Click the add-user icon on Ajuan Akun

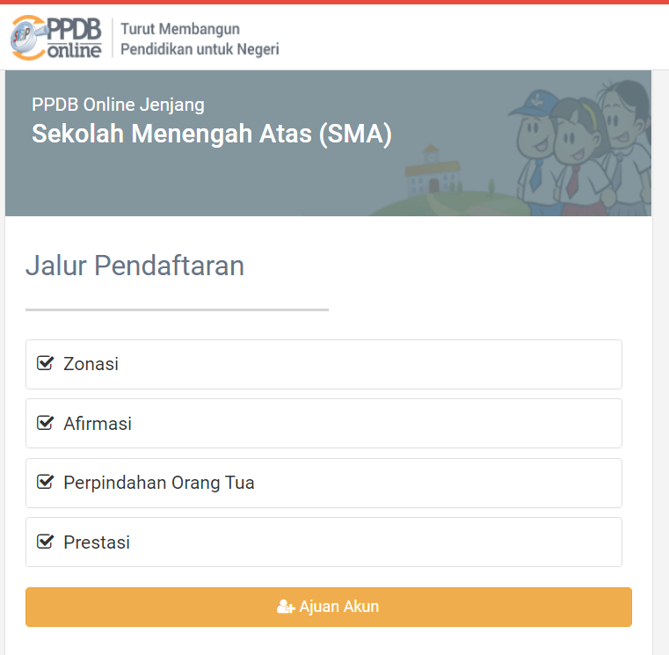point(285,607)
